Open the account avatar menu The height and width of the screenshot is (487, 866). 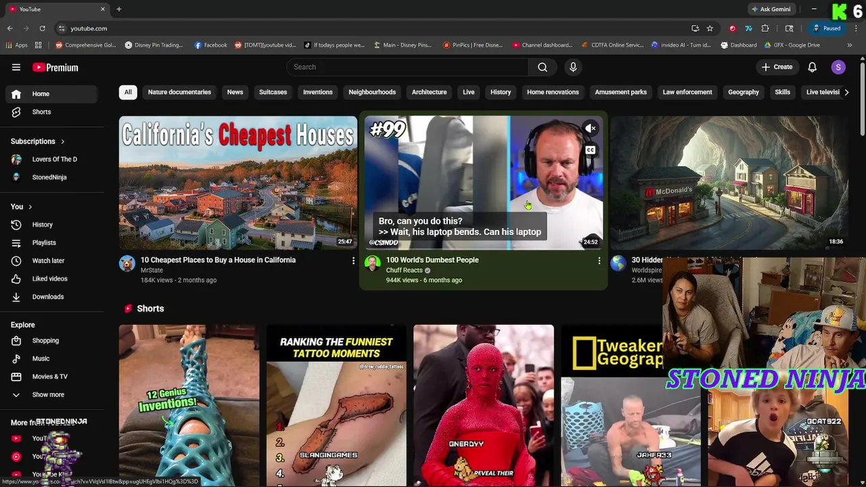838,67
